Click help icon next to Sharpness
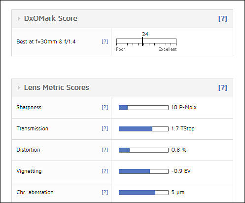Image resolution: width=245 pixels, height=203 pixels. (x=105, y=107)
